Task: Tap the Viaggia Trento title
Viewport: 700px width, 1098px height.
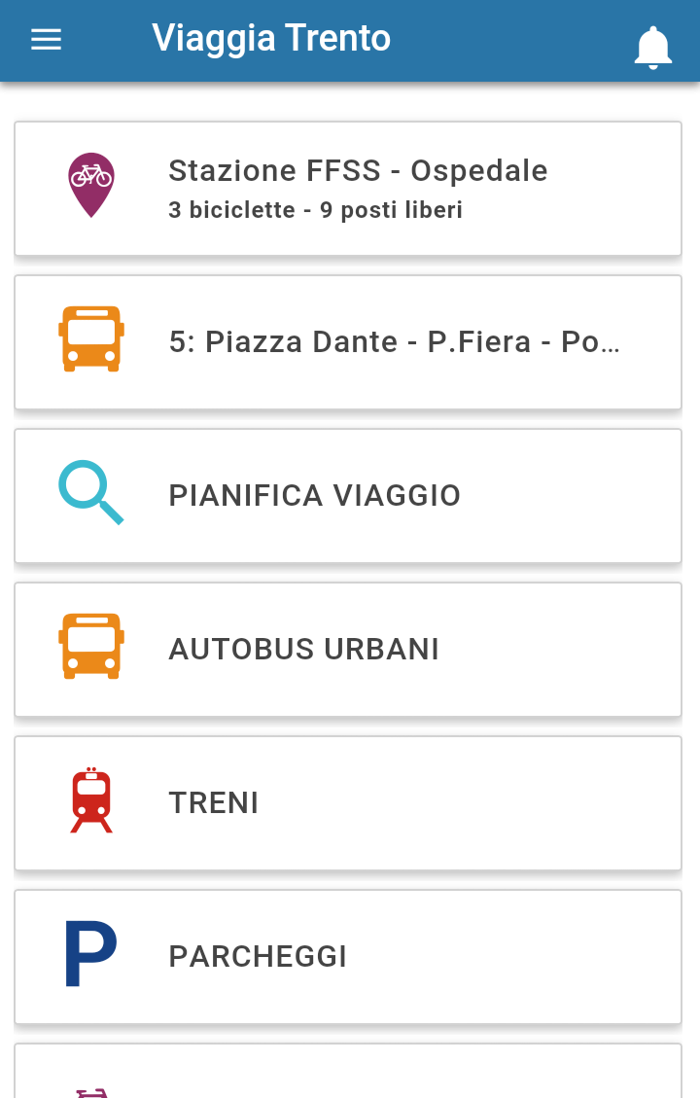Action: click(271, 39)
